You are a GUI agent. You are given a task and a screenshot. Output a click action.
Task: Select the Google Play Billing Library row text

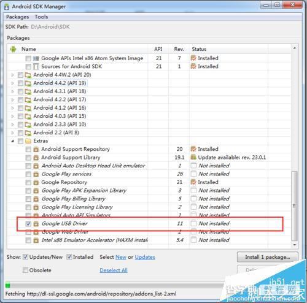click(74, 199)
